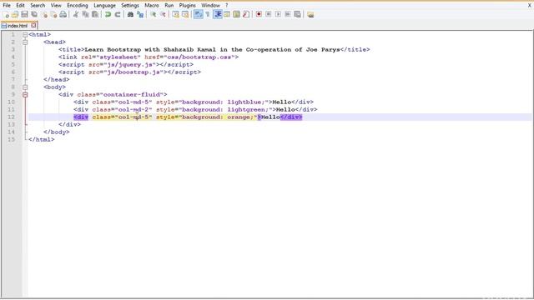534x300 pixels.
Task: Cut selection with the scissors icon
Action: click(76, 14)
